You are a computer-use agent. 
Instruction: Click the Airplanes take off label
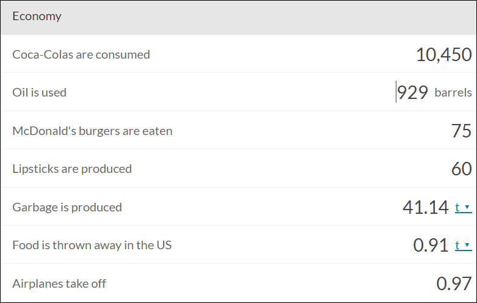(x=59, y=283)
